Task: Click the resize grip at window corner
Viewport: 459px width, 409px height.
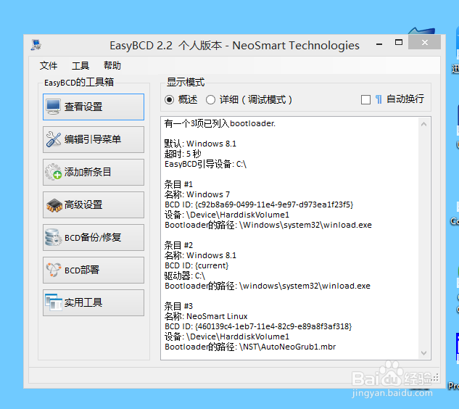Action: [x=435, y=378]
